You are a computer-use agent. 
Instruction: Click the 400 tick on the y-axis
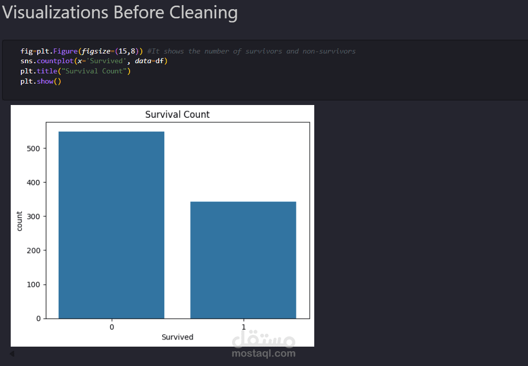pos(35,182)
